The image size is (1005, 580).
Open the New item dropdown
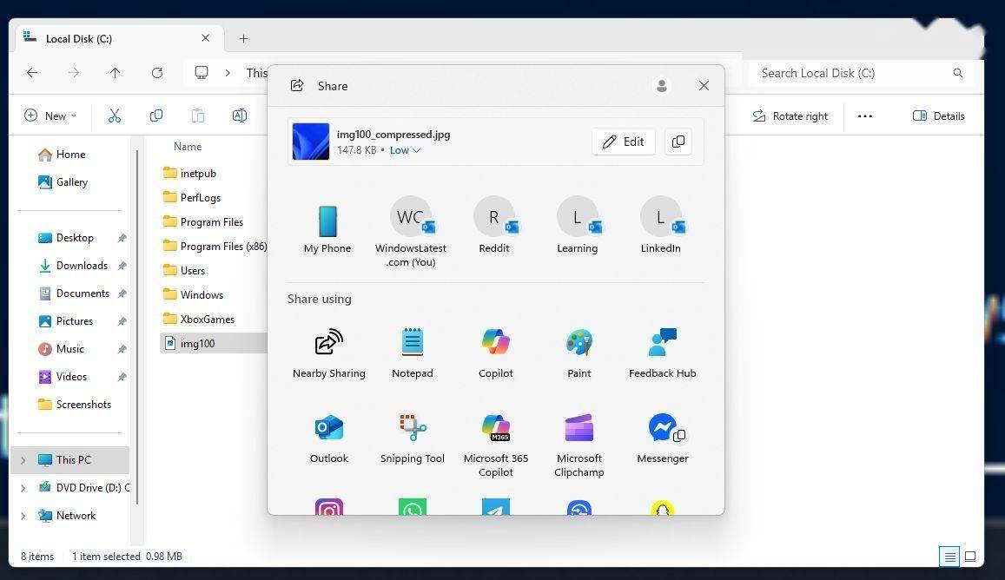[x=50, y=116]
